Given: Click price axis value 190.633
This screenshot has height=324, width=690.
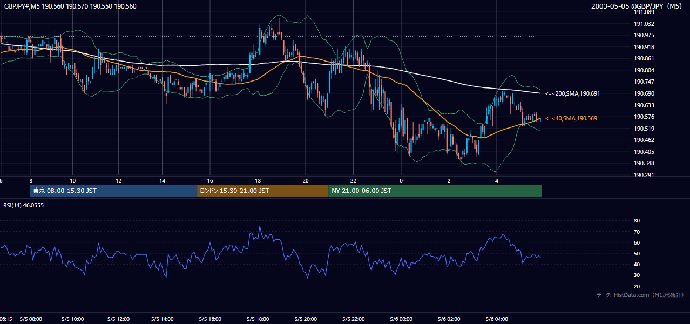Looking at the screenshot, I should tap(644, 105).
